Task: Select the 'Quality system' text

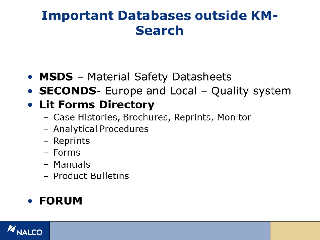Action: [251, 91]
